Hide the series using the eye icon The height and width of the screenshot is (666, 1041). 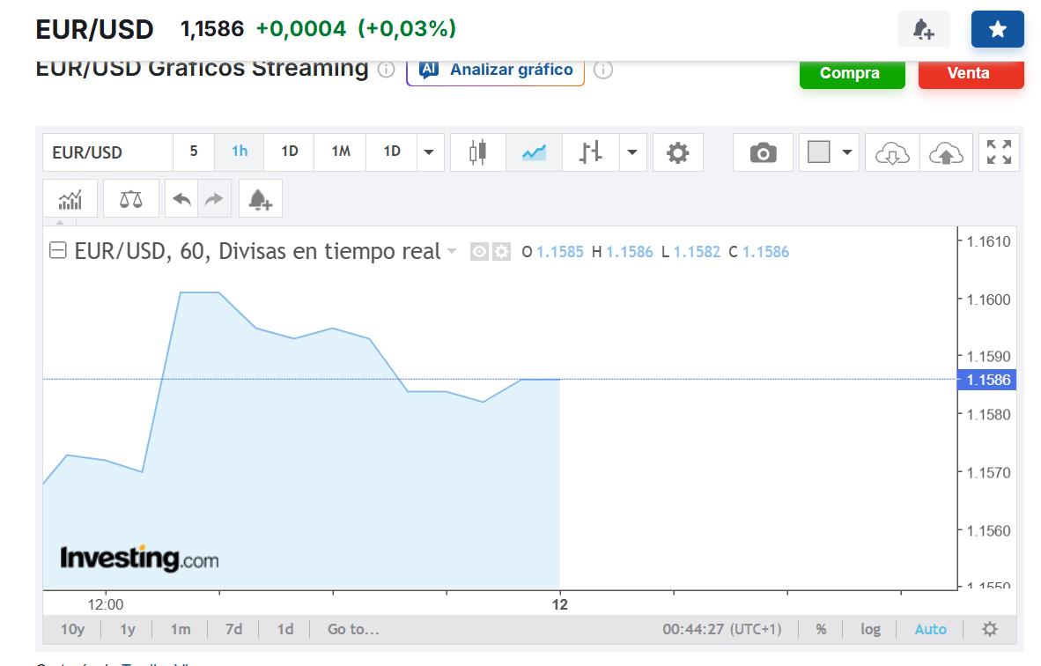[x=479, y=252]
